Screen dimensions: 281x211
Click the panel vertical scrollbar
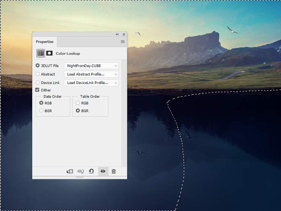124,113
